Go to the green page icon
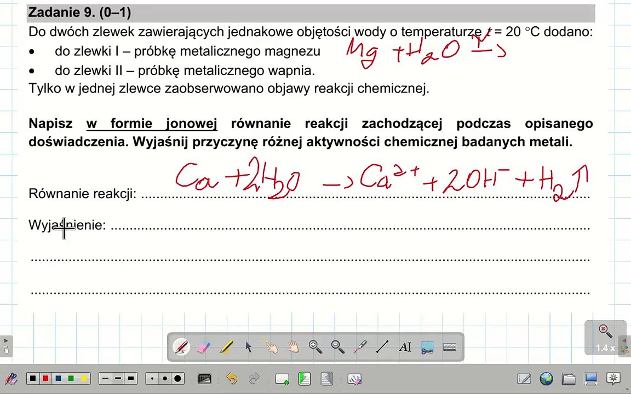 pyautogui.click(x=304, y=379)
